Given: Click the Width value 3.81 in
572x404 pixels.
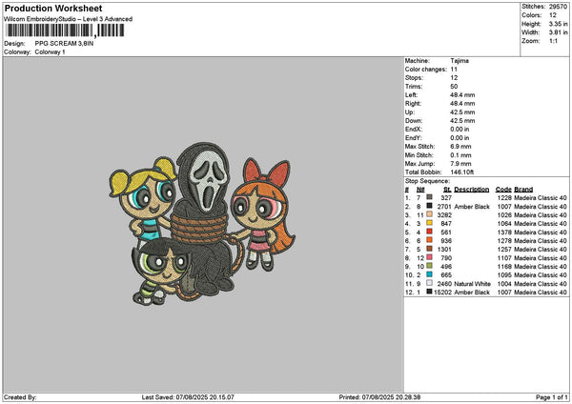Looking at the screenshot, I should point(558,32).
